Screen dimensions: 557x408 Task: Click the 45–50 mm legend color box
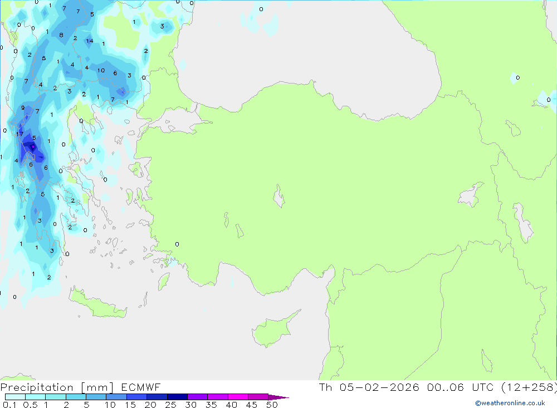tap(258, 397)
